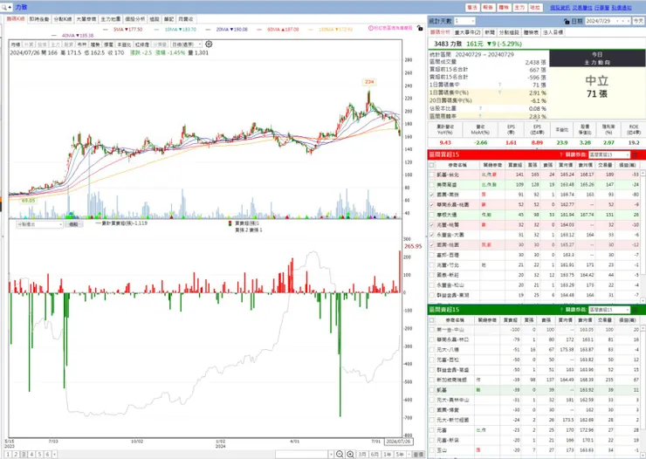Zoom out the chart with the minus magnifier
This screenshot has height=459, width=646.
340,454
